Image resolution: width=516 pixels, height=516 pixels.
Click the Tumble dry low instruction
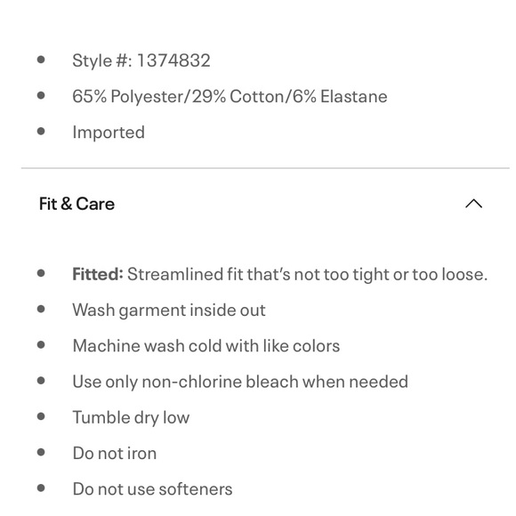coord(131,417)
